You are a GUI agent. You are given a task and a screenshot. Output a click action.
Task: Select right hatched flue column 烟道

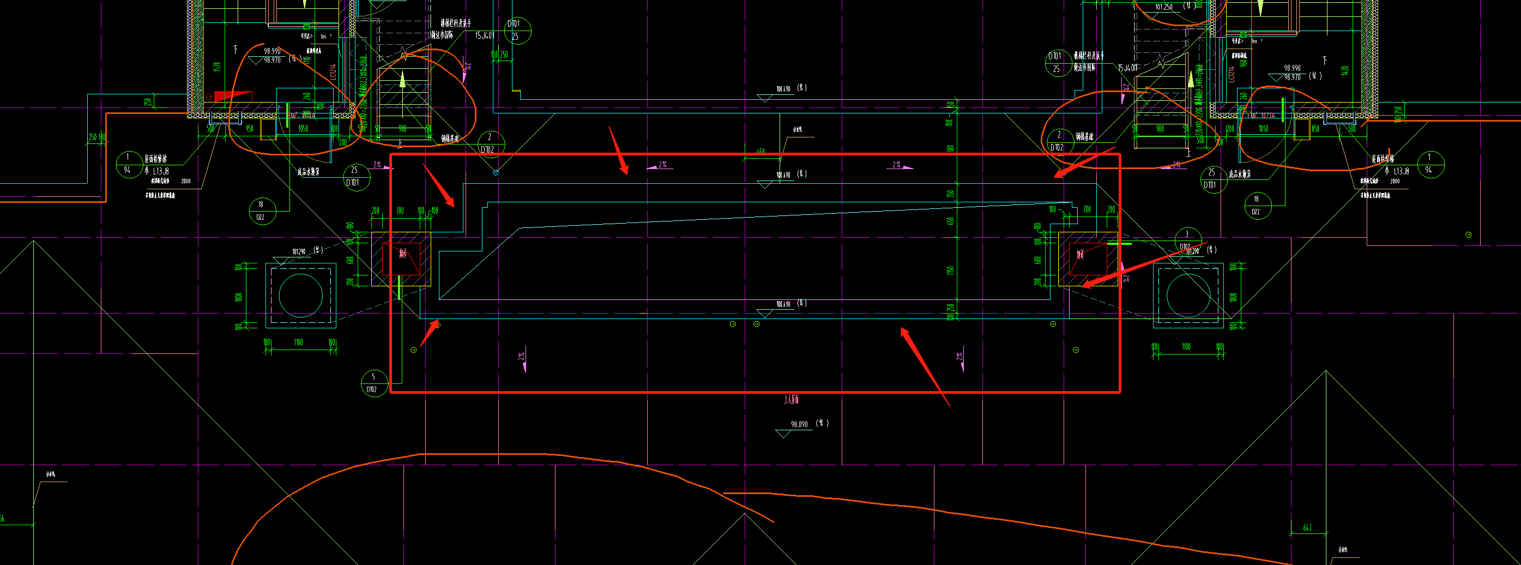[1088, 259]
